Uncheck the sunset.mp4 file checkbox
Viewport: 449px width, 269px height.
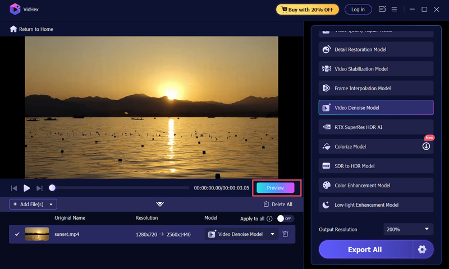(x=17, y=234)
